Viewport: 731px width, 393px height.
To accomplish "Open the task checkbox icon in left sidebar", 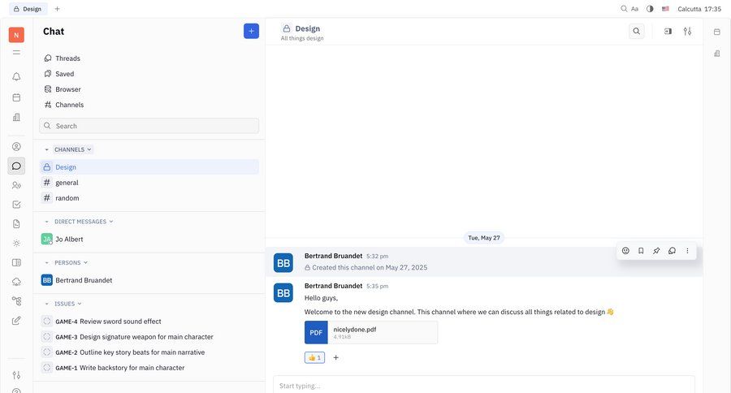I will (x=16, y=204).
